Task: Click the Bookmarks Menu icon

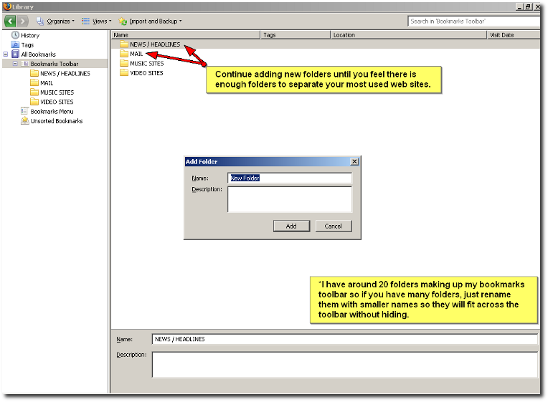Action: click(x=24, y=111)
